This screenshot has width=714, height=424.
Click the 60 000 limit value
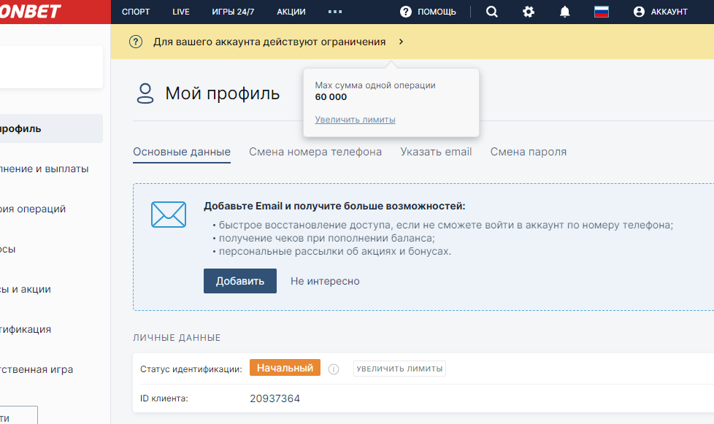point(331,97)
